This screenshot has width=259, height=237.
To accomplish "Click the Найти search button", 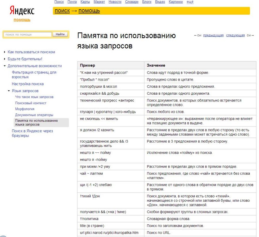I will pos(60,34).
